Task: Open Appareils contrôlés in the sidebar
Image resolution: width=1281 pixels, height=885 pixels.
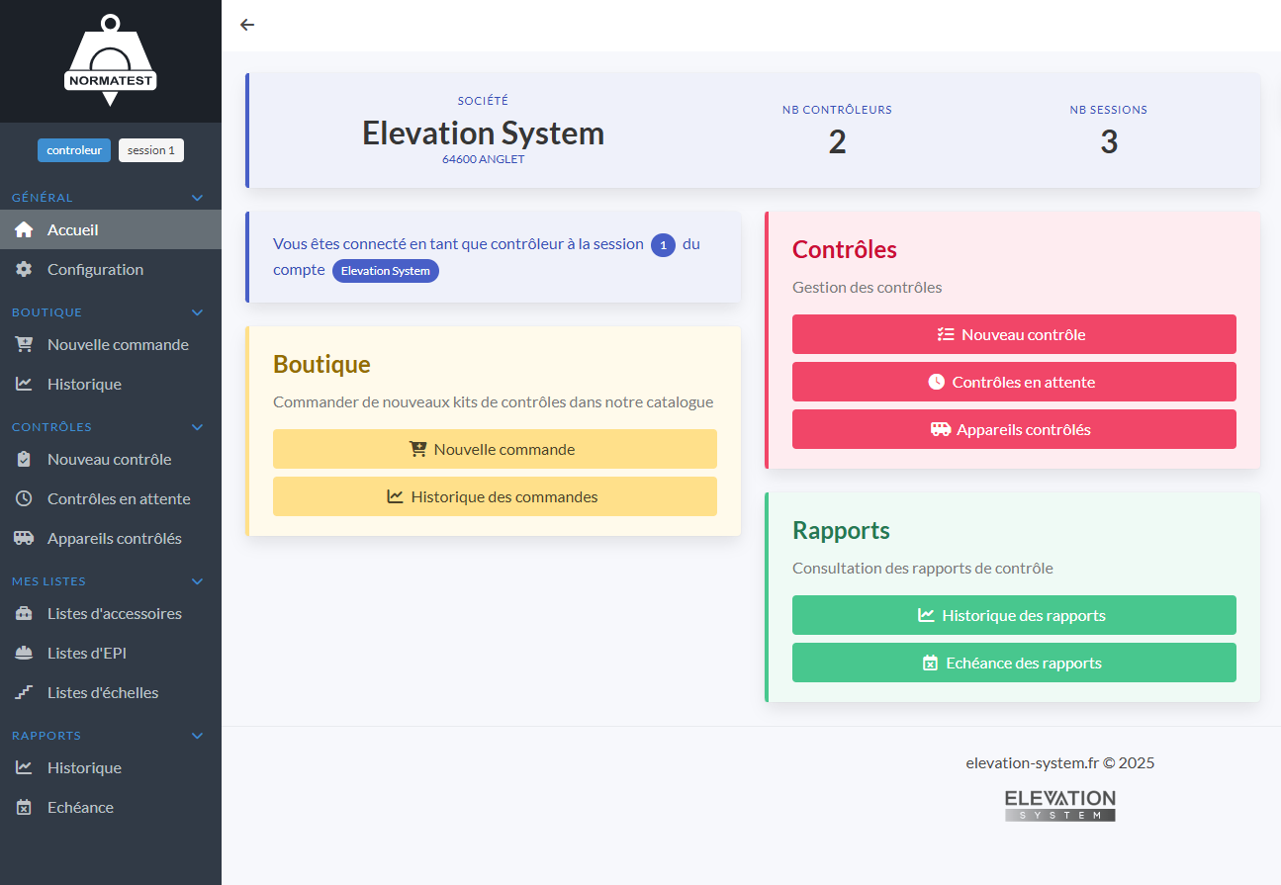Action: pyautogui.click(x=111, y=538)
